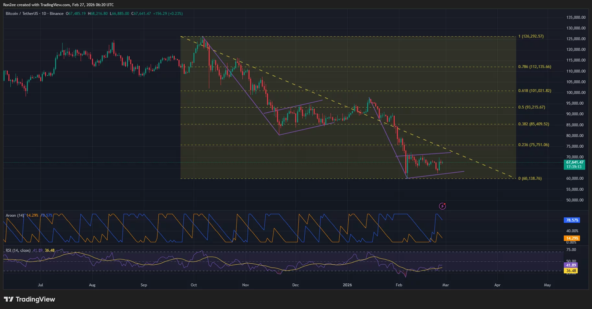
Task: Select the Aroon (14) indicator label
Action: [x=15, y=215]
